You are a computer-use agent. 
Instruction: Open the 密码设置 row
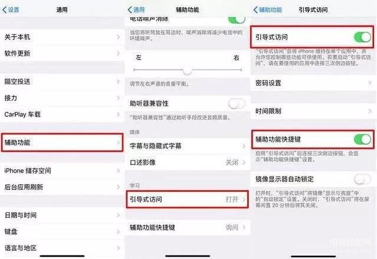(313, 83)
